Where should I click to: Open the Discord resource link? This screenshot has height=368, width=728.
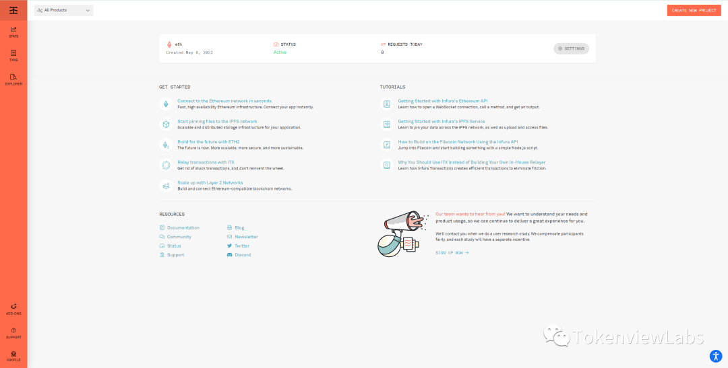click(x=243, y=255)
